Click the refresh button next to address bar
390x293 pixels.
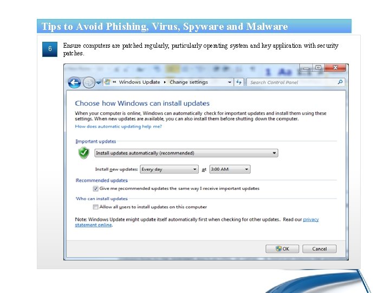[239, 82]
